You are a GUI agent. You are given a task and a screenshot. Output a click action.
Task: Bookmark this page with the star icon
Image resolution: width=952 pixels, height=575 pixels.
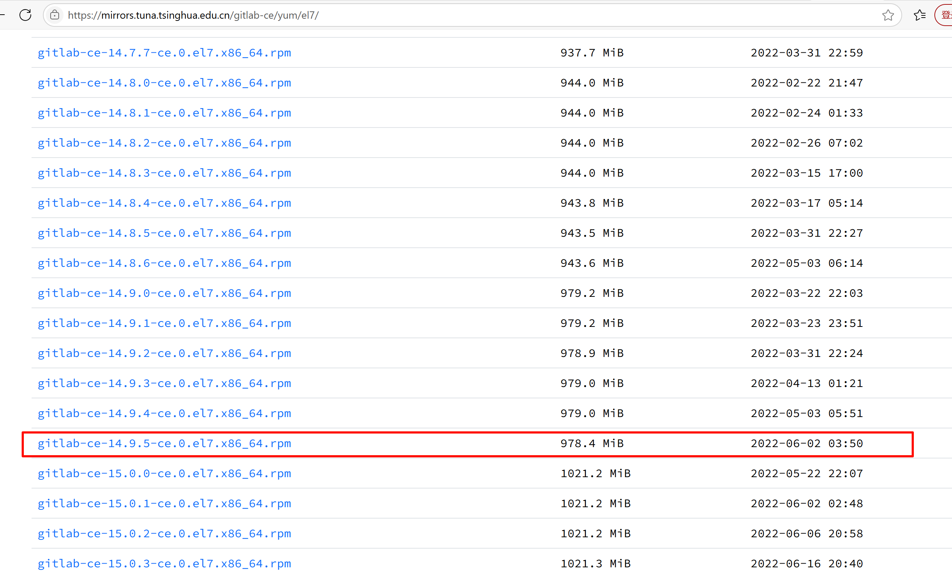click(888, 15)
